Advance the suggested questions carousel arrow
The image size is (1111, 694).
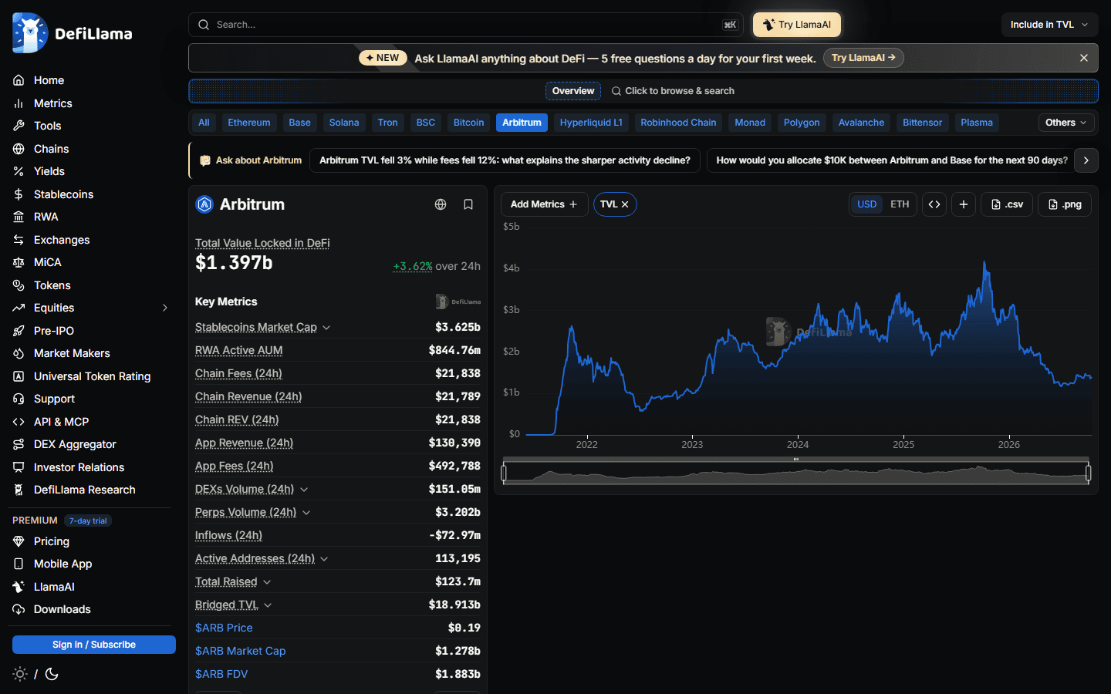coord(1086,160)
